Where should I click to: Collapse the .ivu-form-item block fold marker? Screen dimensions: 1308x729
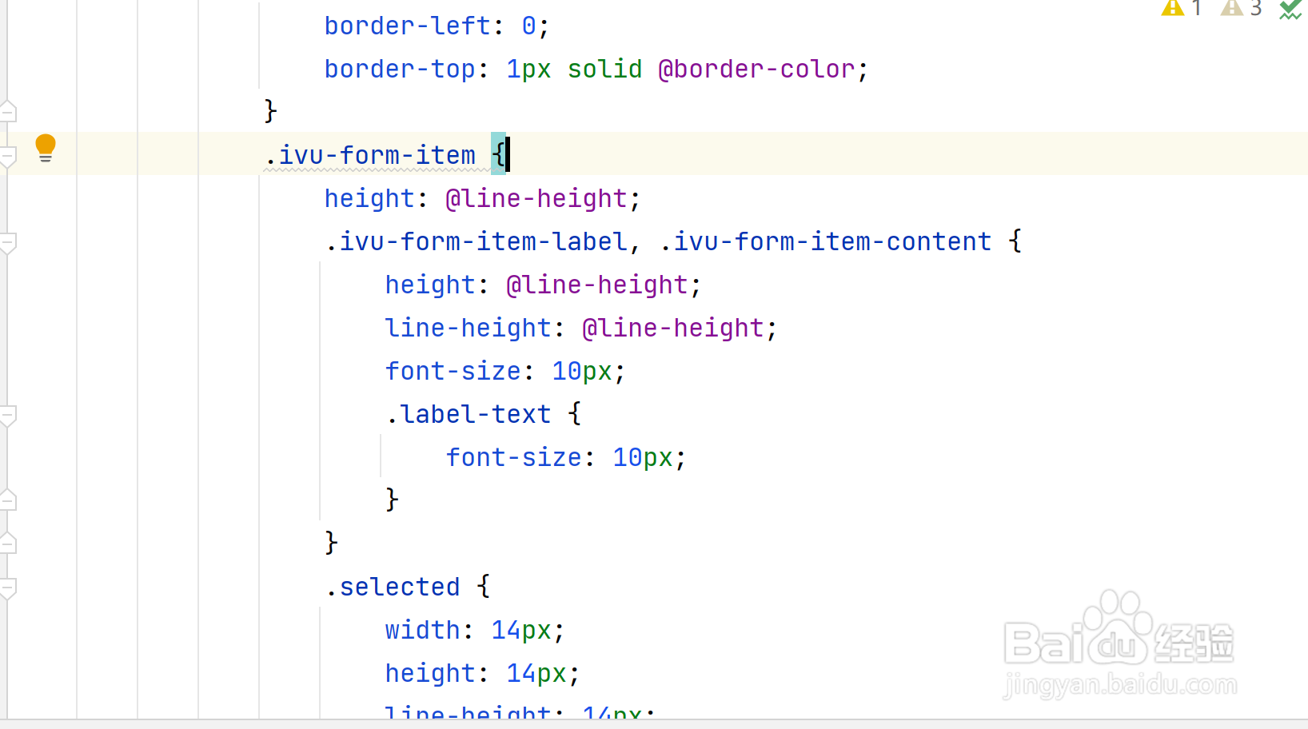tap(9, 156)
